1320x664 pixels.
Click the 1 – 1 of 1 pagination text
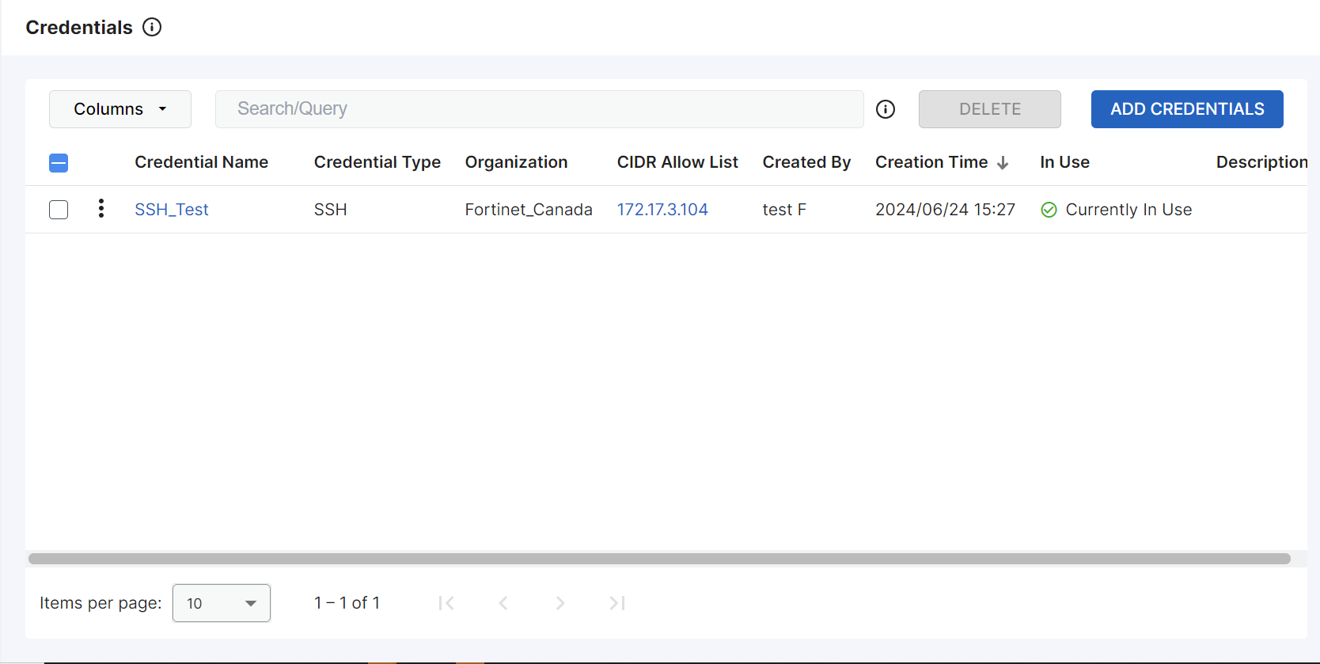[x=347, y=603]
